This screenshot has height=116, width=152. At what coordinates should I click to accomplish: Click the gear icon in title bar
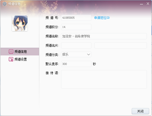[x=4, y=4]
